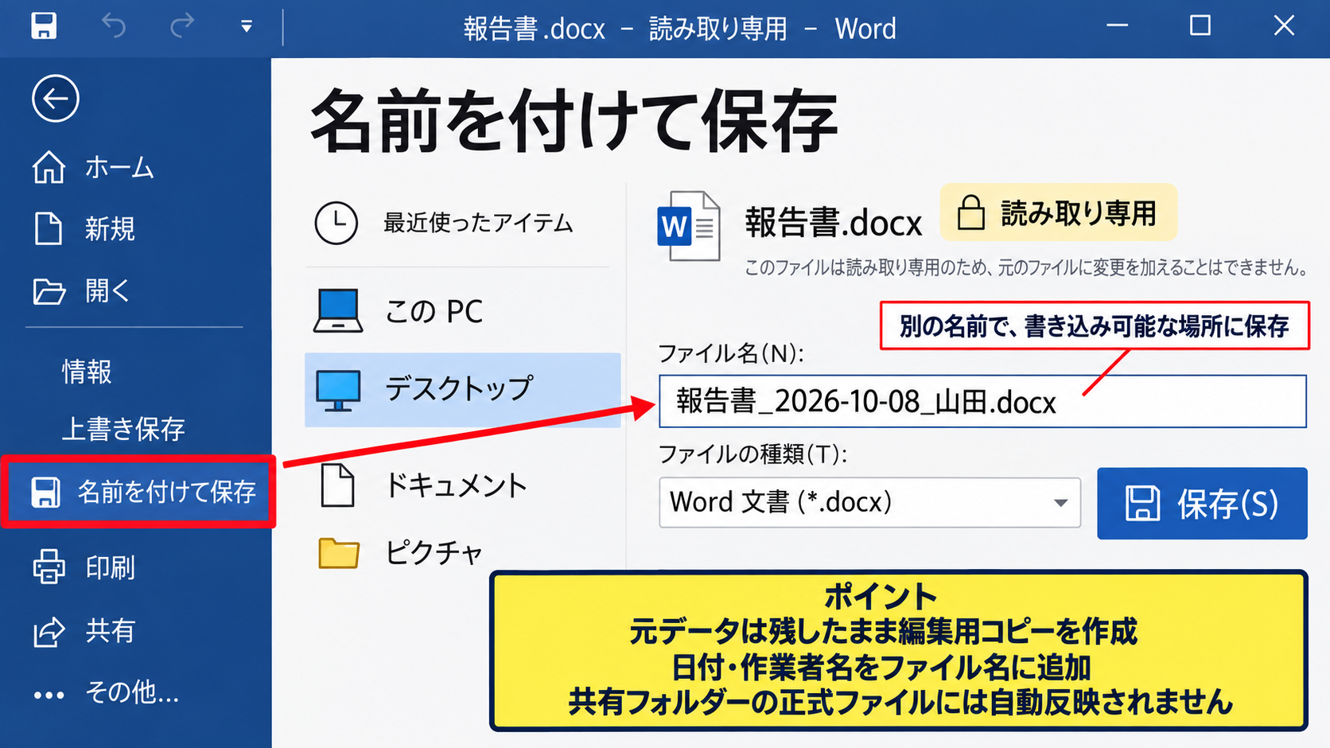Click the 読み取り専用 lock badge
The width and height of the screenshot is (1330, 748).
(x=1058, y=212)
